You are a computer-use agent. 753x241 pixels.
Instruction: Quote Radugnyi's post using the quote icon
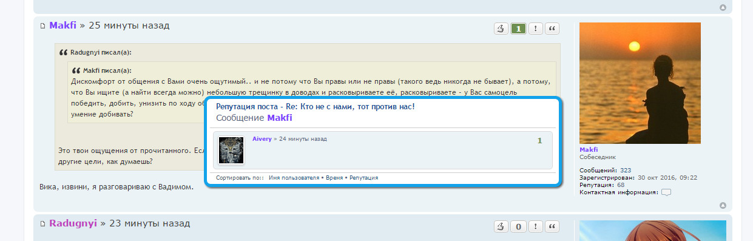552,227
